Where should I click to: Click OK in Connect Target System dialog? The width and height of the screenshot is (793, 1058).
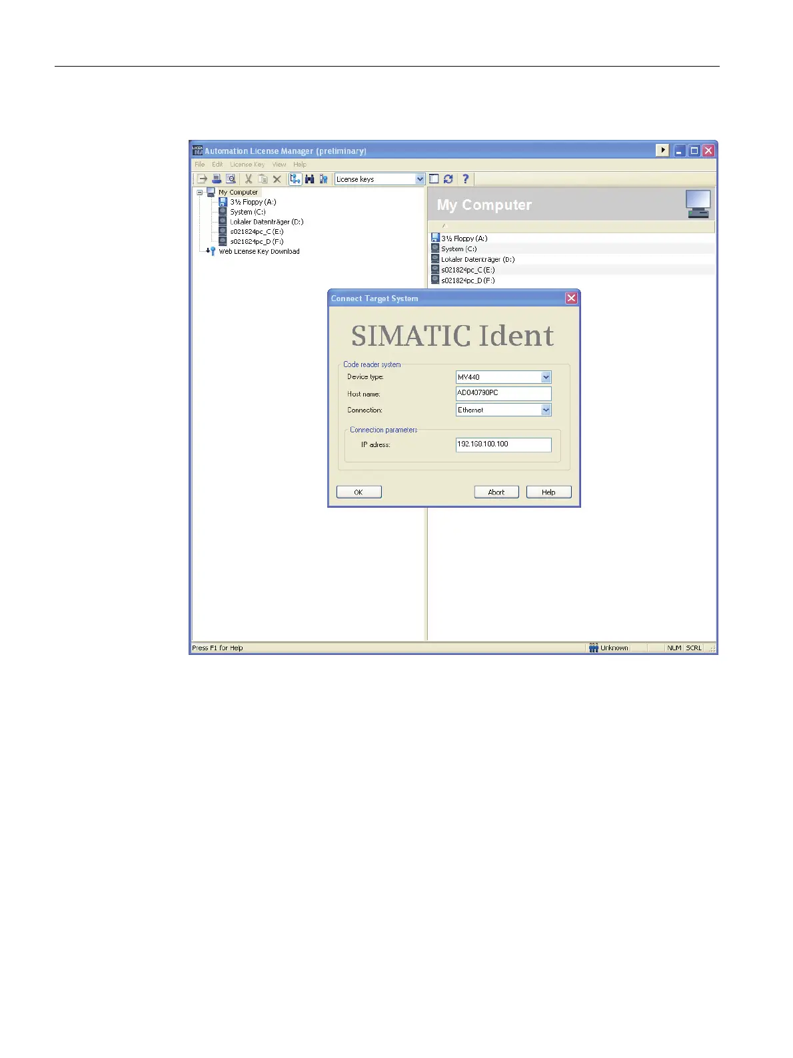click(359, 492)
